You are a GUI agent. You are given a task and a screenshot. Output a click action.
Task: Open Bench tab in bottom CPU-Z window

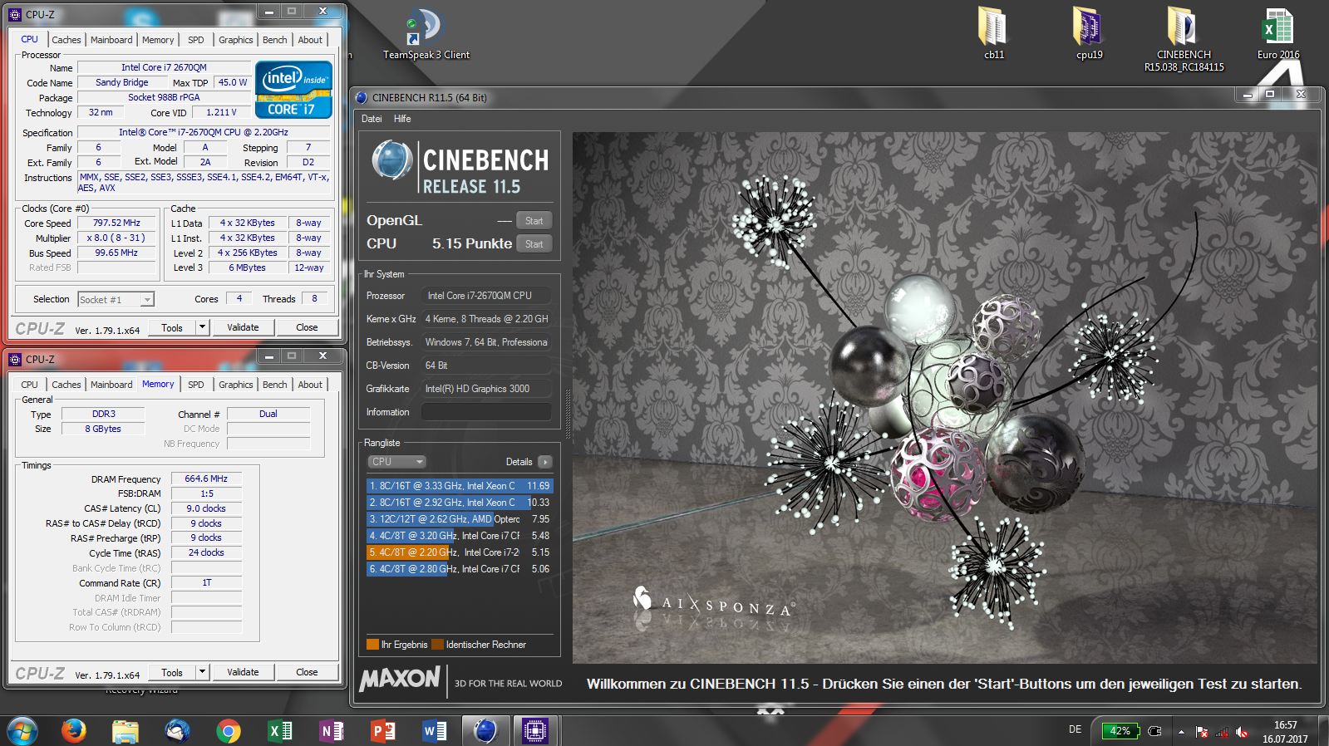(x=274, y=385)
